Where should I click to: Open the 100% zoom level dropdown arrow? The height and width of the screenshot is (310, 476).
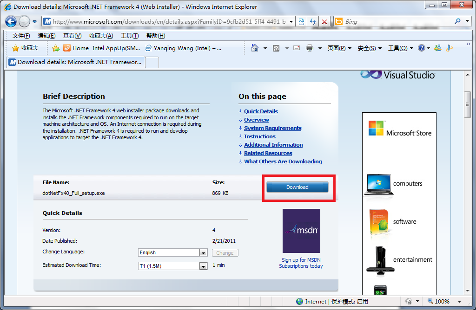pos(460,302)
